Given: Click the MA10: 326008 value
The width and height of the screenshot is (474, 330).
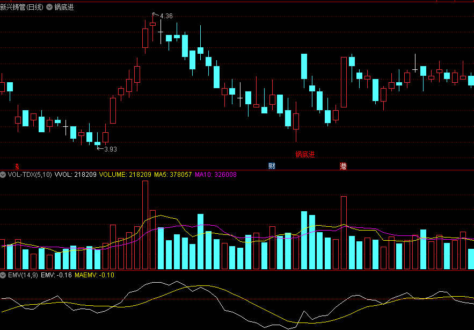Looking at the screenshot, I should click(x=216, y=175).
